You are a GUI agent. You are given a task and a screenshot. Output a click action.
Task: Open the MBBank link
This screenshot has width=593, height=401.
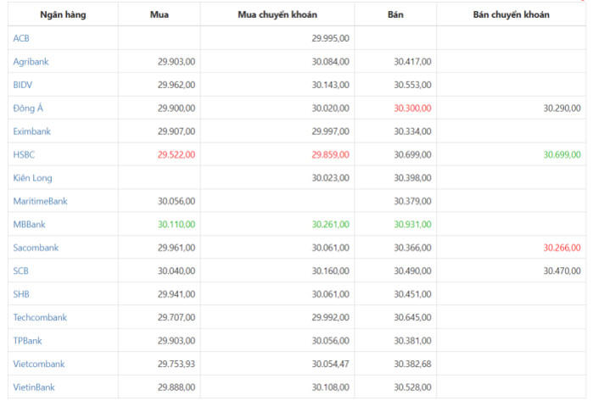(x=31, y=225)
